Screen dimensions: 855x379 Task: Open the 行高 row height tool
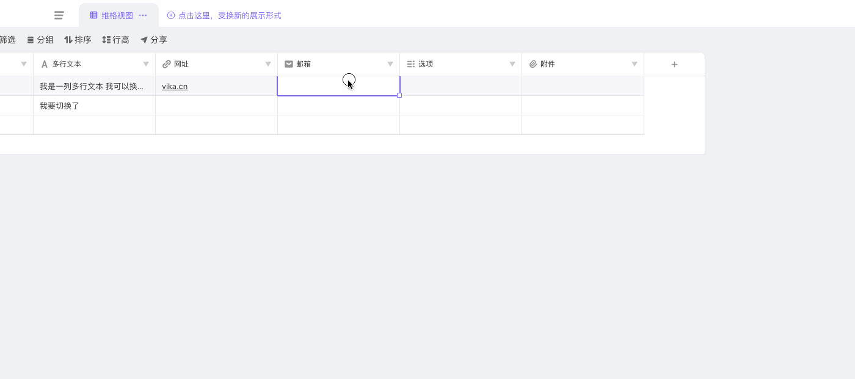pyautogui.click(x=115, y=40)
